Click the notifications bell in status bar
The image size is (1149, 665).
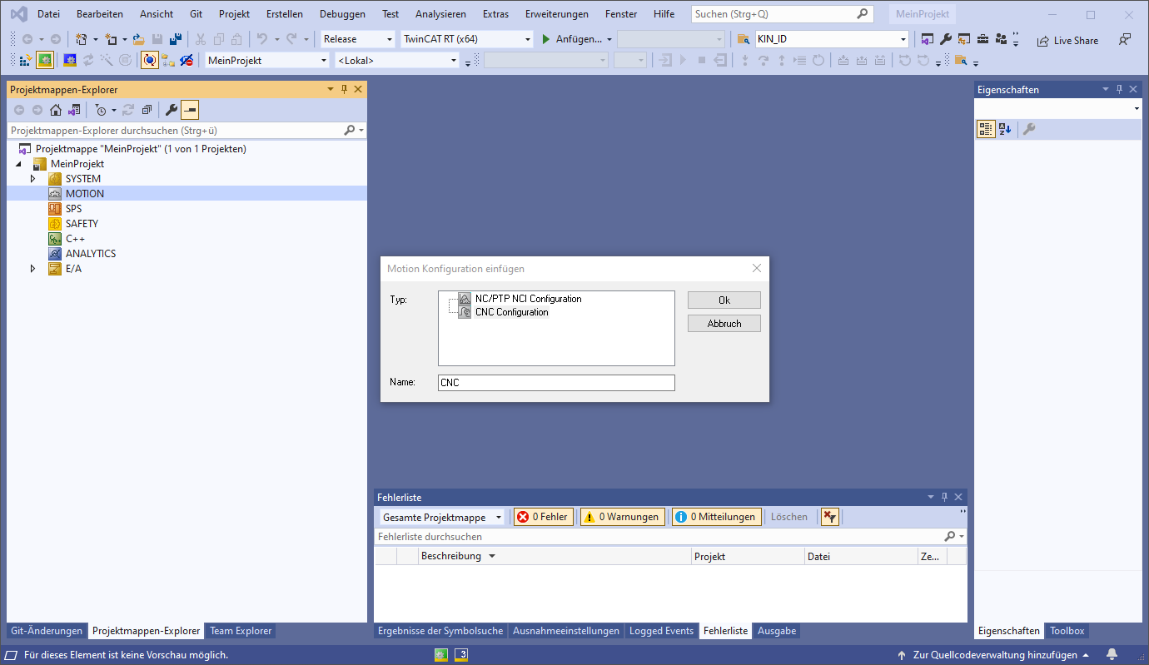click(1112, 655)
